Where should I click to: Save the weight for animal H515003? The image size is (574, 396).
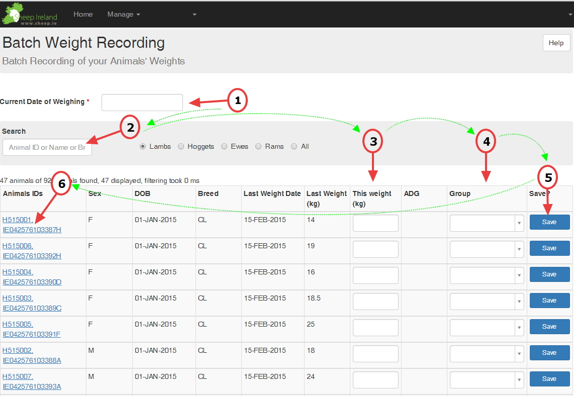tap(549, 301)
